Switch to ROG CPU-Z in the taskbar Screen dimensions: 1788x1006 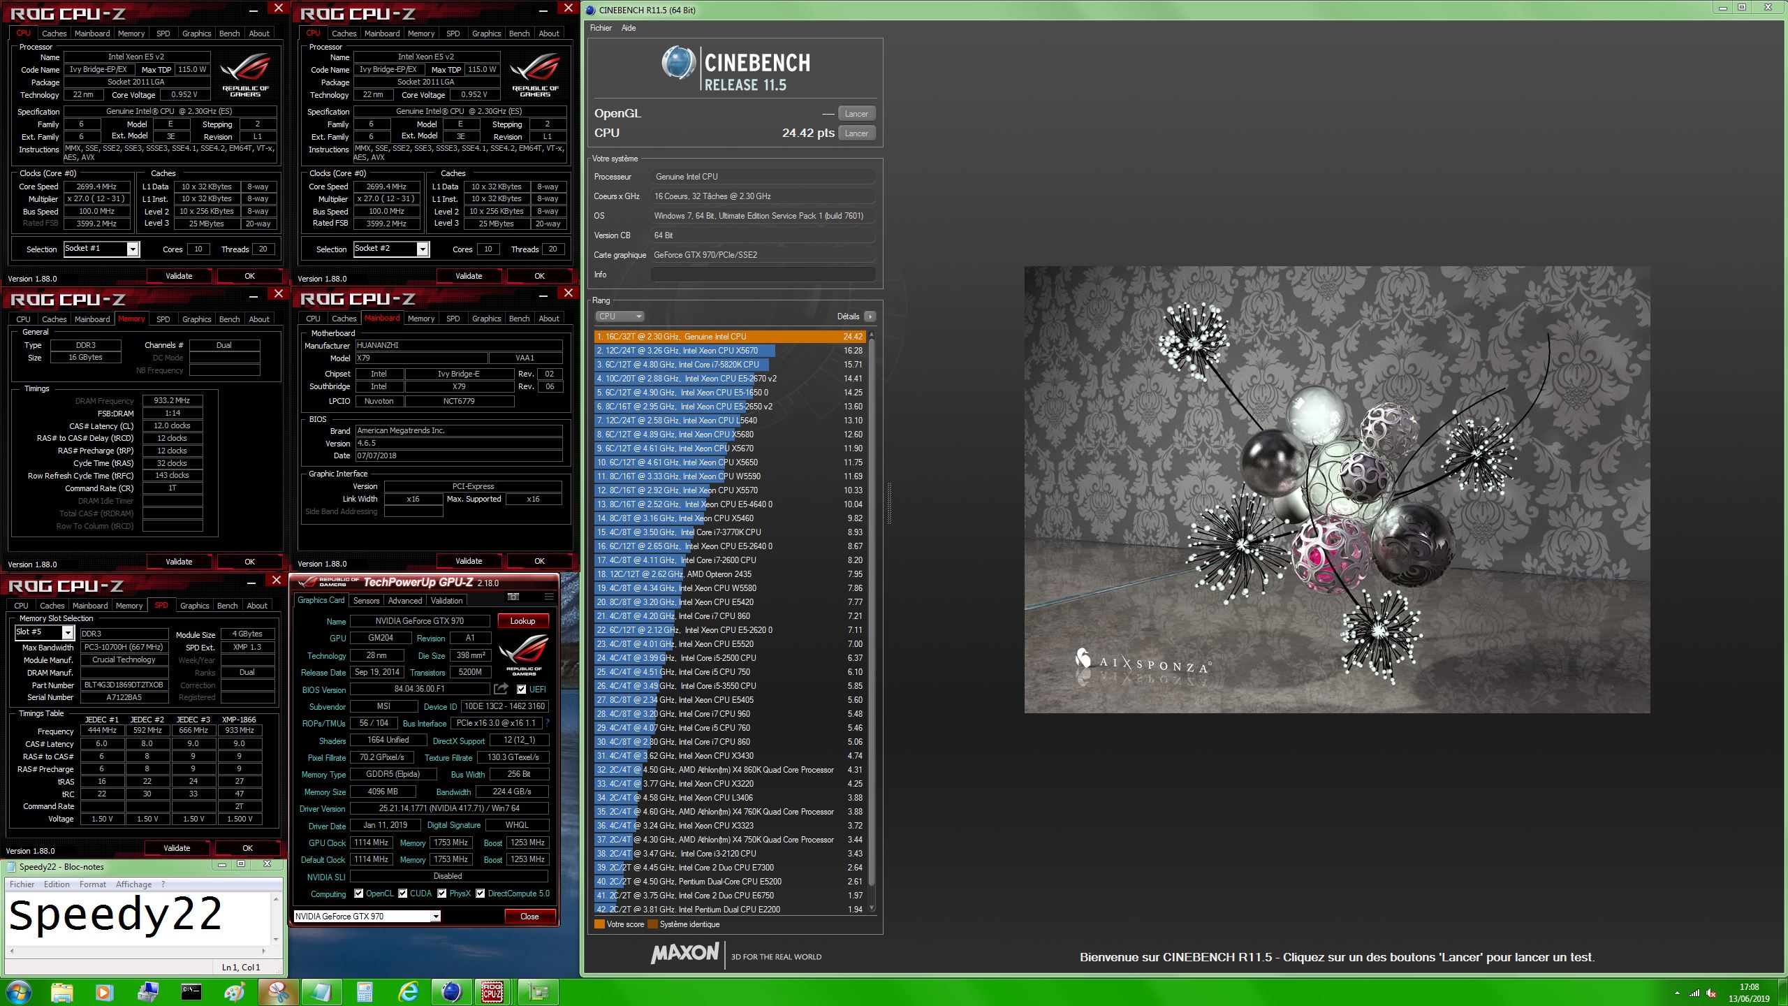(493, 992)
